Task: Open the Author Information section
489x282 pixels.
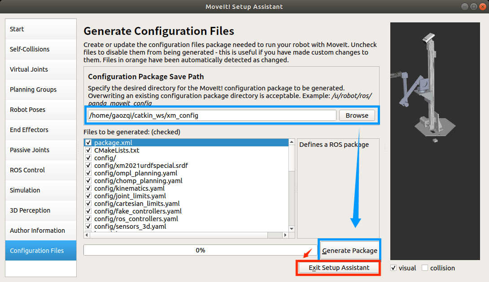Action: [41, 231]
